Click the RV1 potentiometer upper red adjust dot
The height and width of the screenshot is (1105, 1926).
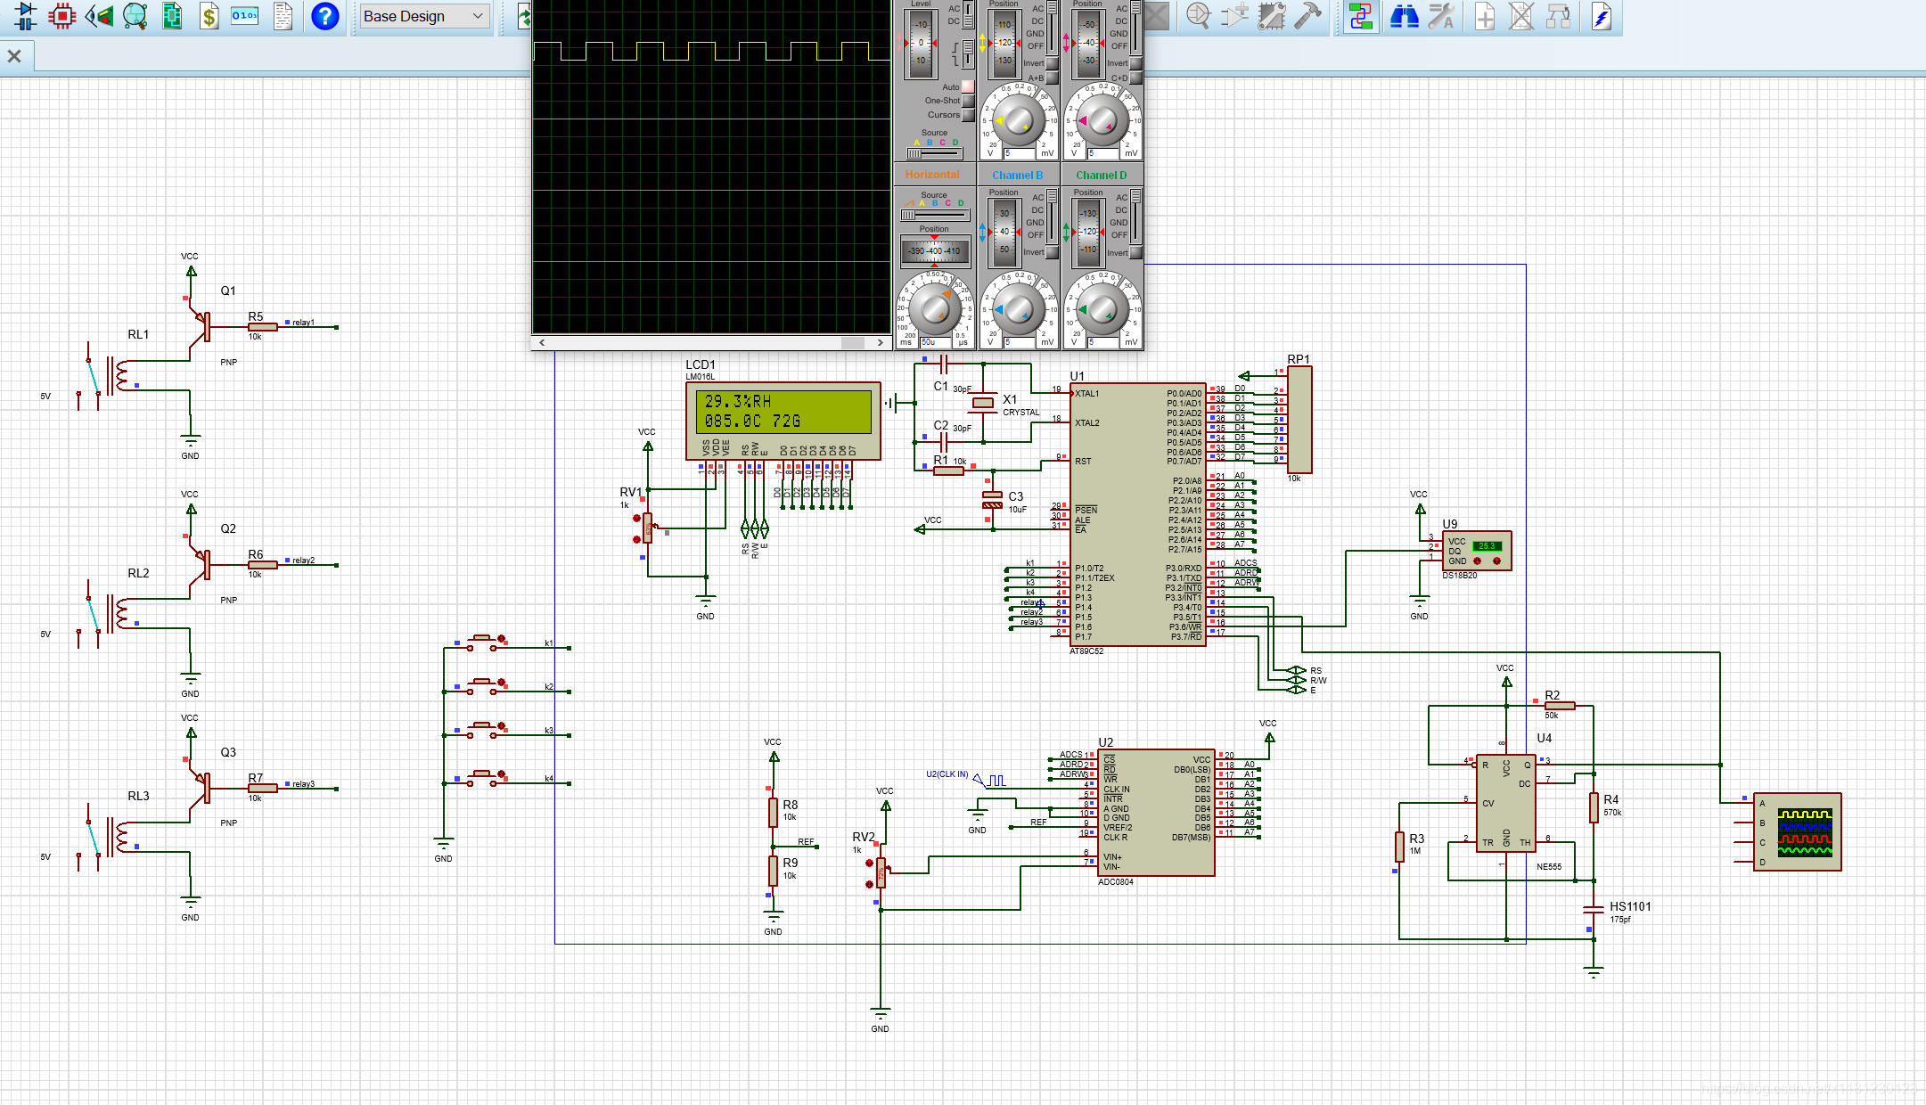pos(636,518)
